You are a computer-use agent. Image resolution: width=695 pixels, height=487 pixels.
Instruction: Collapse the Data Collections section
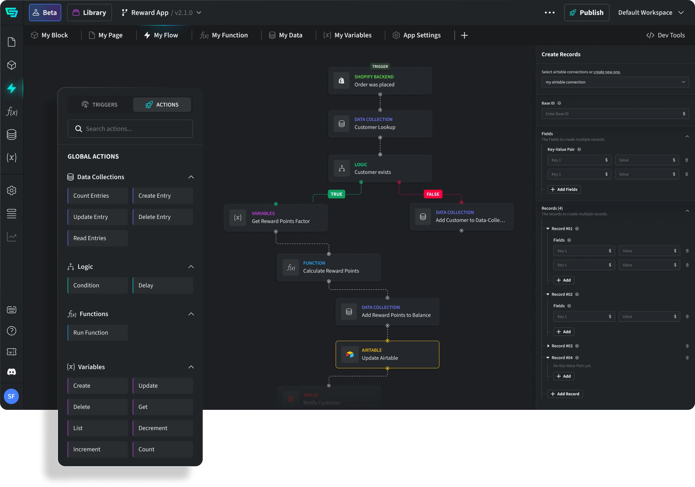click(191, 177)
